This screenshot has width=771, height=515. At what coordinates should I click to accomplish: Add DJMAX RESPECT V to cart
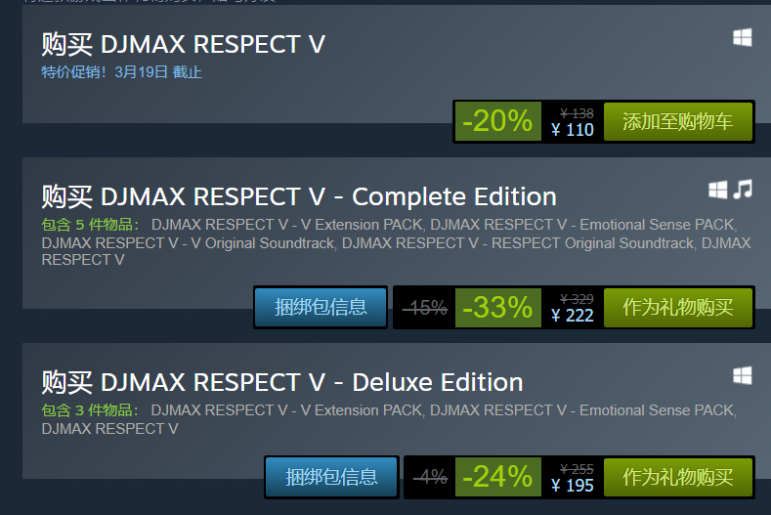[x=677, y=121]
